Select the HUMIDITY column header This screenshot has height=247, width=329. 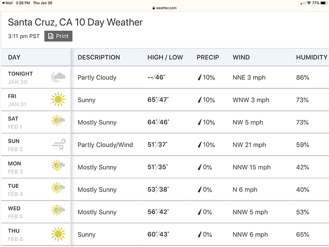click(x=311, y=57)
